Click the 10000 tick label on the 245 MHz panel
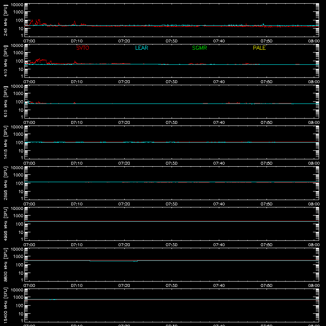This screenshot has height=326, width=326. (x=17, y=5)
